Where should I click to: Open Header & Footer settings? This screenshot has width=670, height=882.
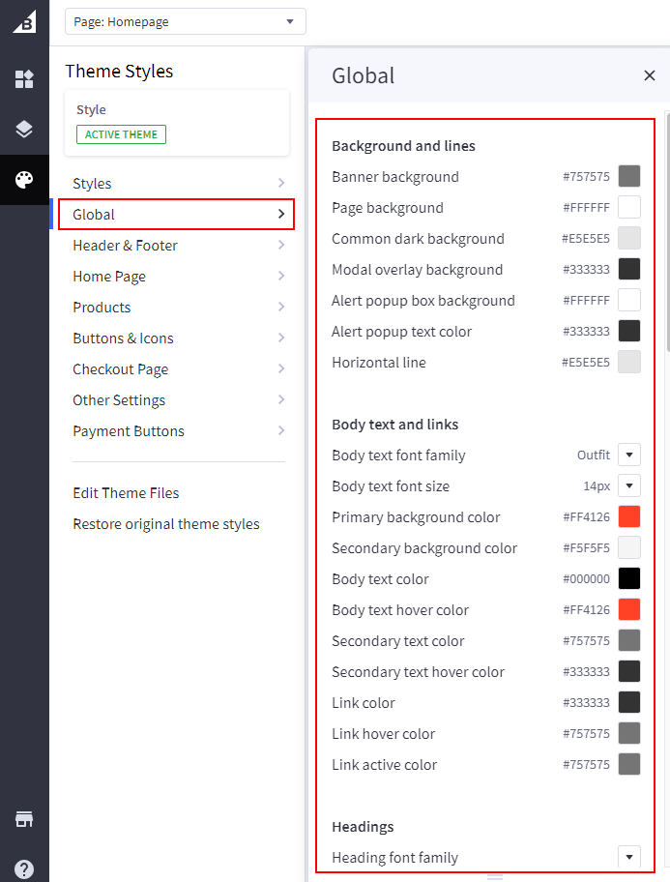[178, 246]
